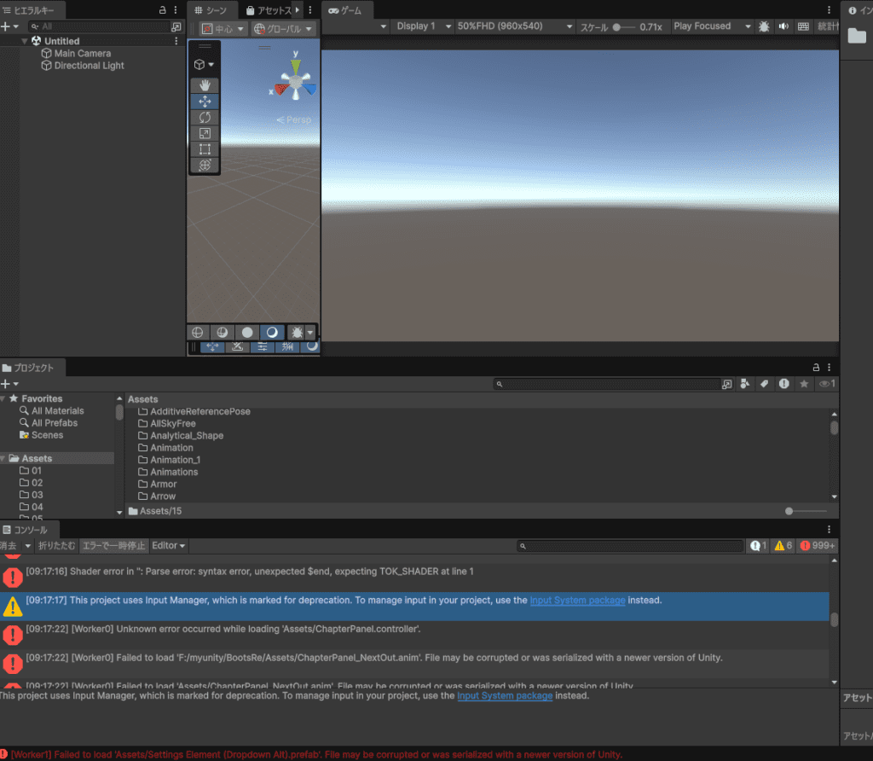Viewport: 873px width, 761px height.
Task: Click the Game view gizmos bug icon
Action: 764,26
